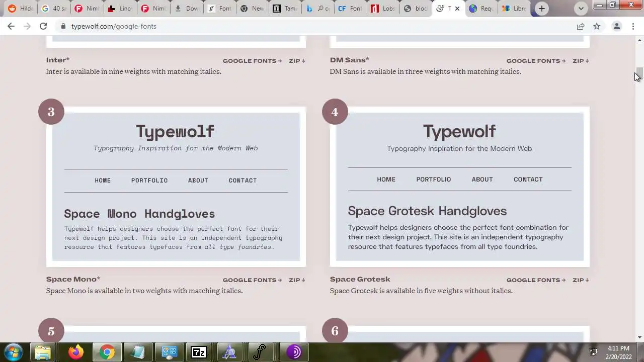Open a new browser tab
This screenshot has width=644, height=362.
pyautogui.click(x=542, y=9)
